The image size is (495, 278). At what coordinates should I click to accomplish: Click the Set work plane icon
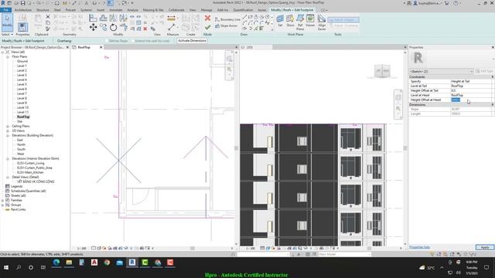280,21
